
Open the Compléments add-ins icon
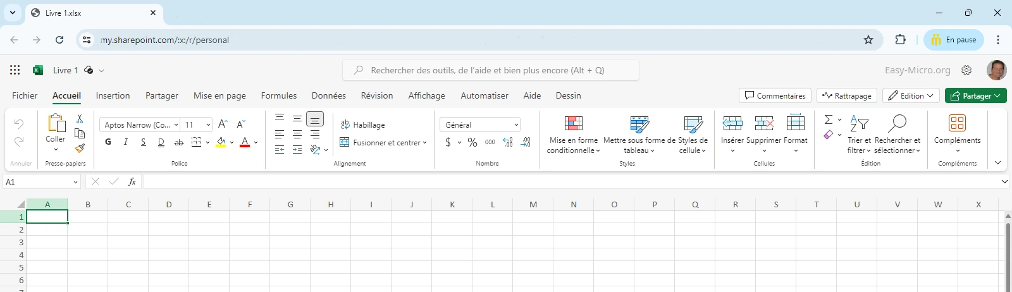click(x=958, y=123)
